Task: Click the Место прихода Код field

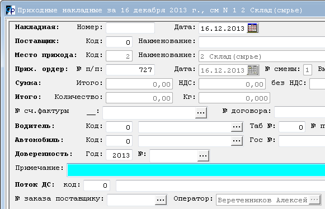Action: point(119,56)
